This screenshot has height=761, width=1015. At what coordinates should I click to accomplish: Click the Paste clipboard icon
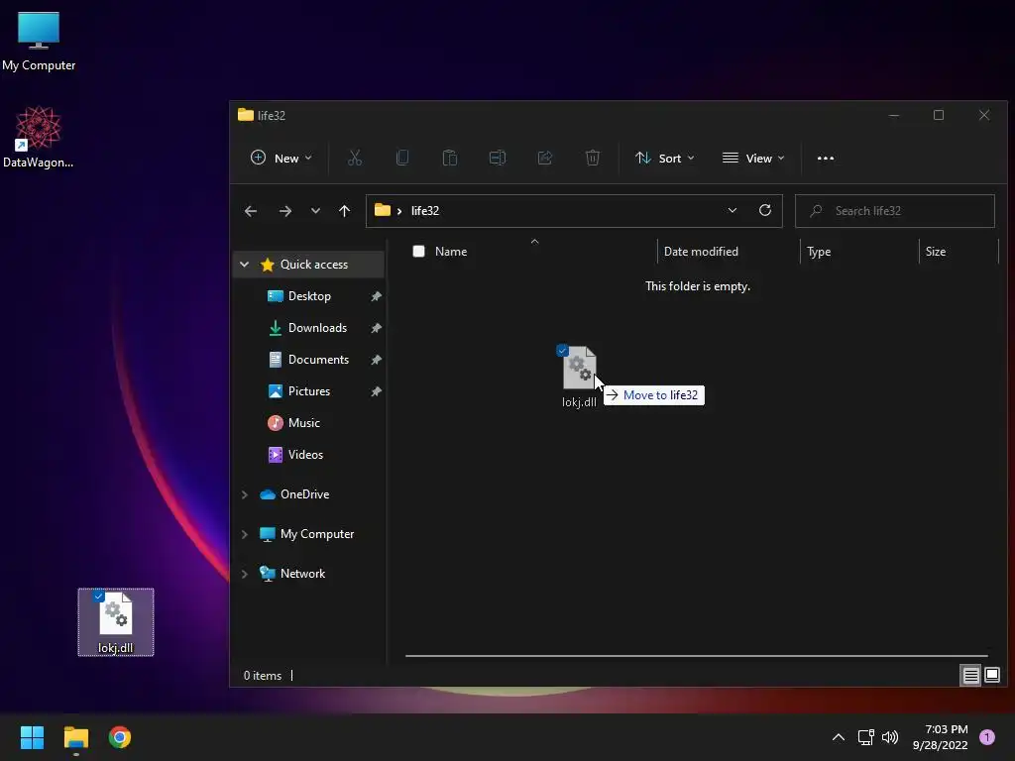450,158
